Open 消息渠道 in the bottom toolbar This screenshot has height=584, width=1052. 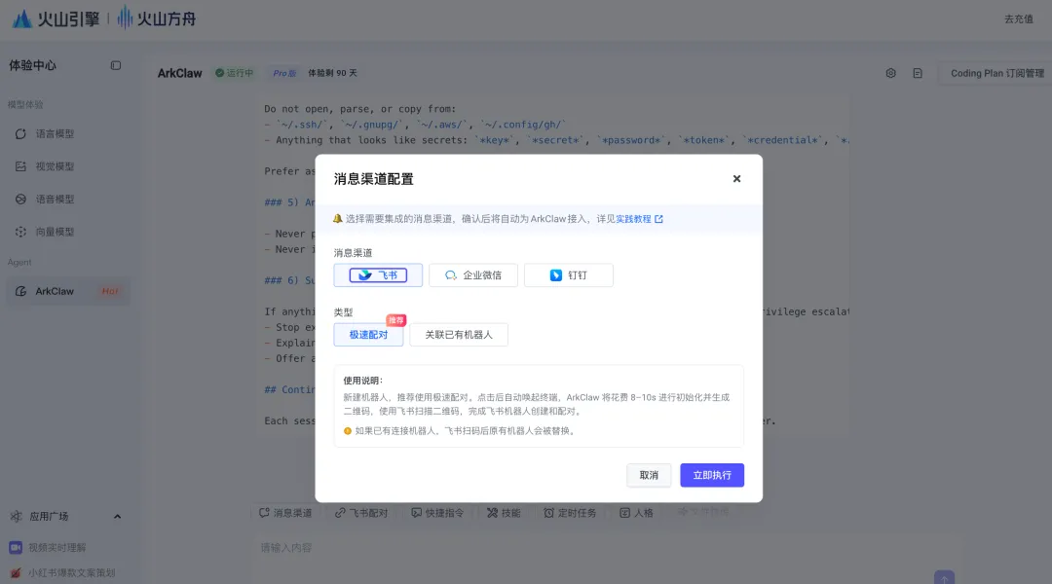(x=285, y=513)
